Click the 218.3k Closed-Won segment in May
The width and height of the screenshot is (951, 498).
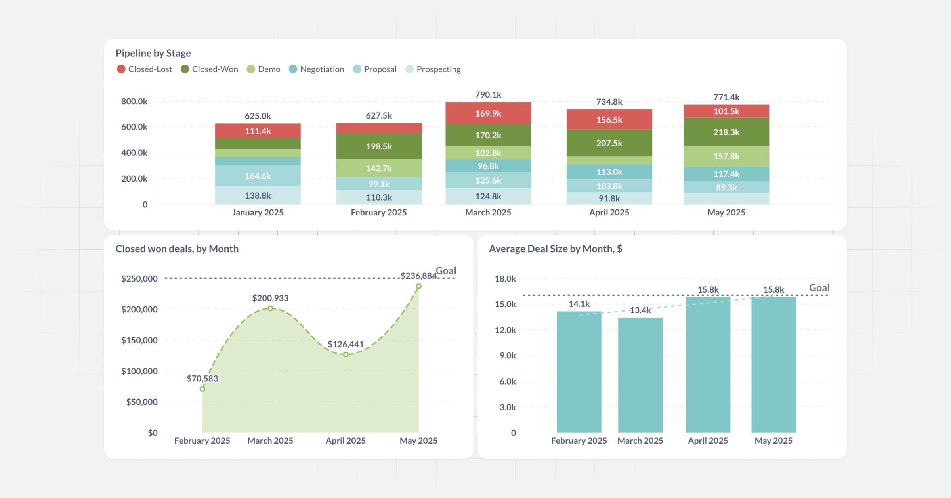[726, 132]
